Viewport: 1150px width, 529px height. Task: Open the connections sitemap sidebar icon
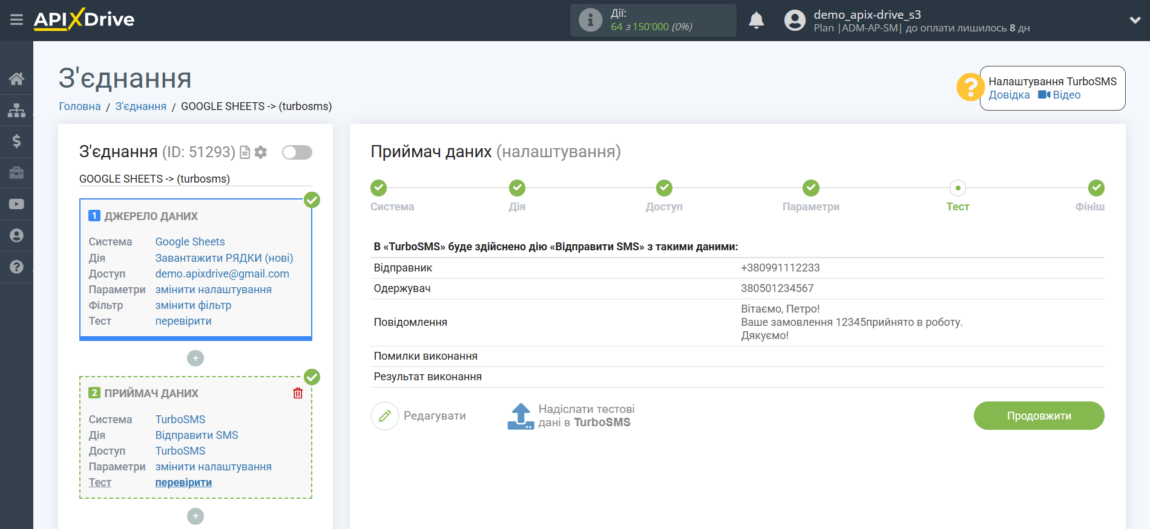(16, 110)
